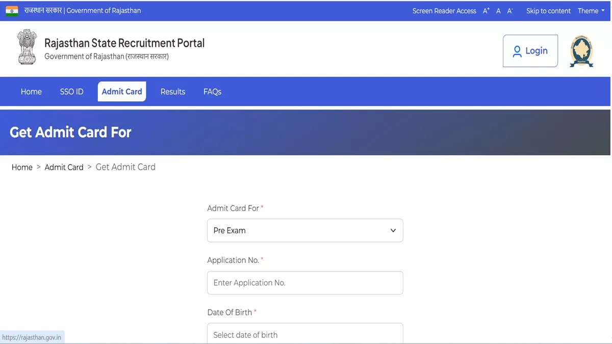Click Home in the breadcrumb trail
Image resolution: width=612 pixels, height=344 pixels.
point(22,167)
